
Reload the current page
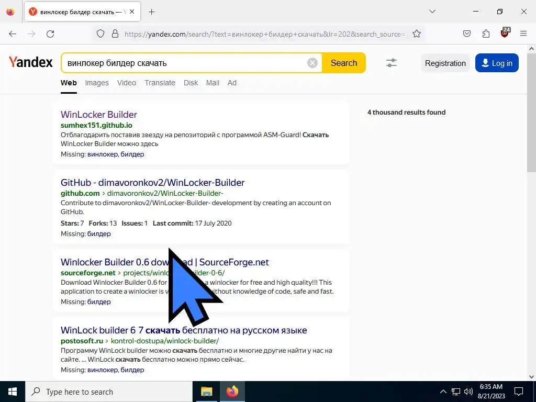(x=50, y=34)
